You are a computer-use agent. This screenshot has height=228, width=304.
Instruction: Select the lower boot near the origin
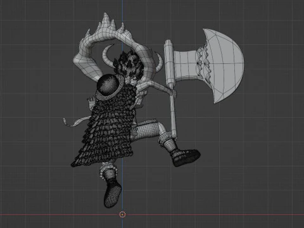(x=112, y=194)
